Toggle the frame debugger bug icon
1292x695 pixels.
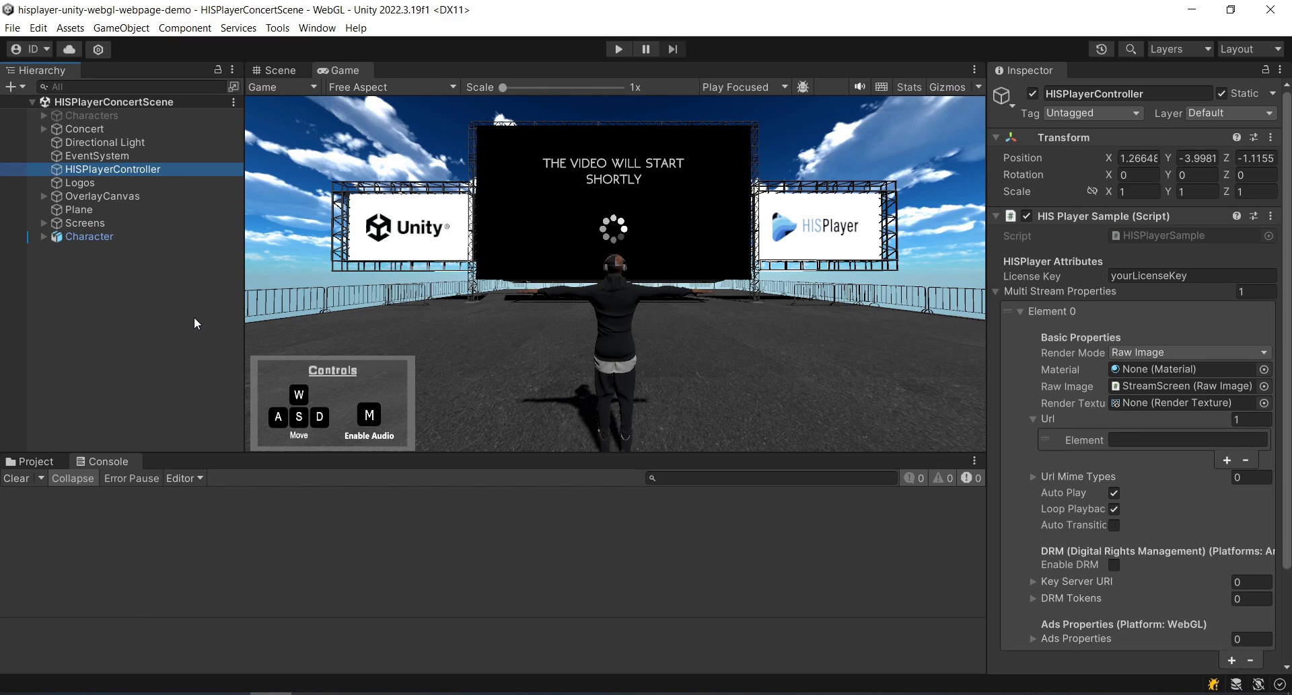[x=803, y=87]
